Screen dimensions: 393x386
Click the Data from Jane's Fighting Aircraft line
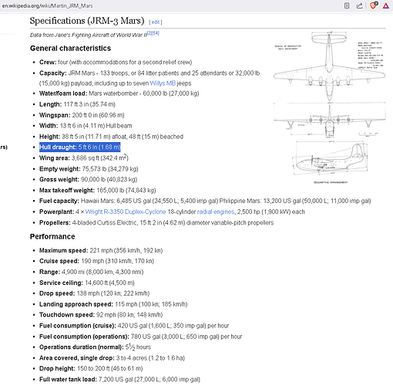pyautogui.click(x=95, y=34)
